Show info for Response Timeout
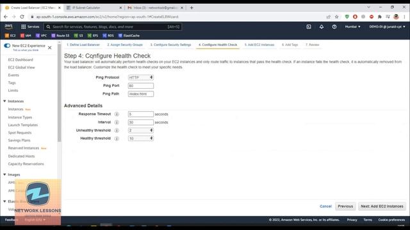Image resolution: width=410 pixels, height=230 pixels. coord(117,114)
